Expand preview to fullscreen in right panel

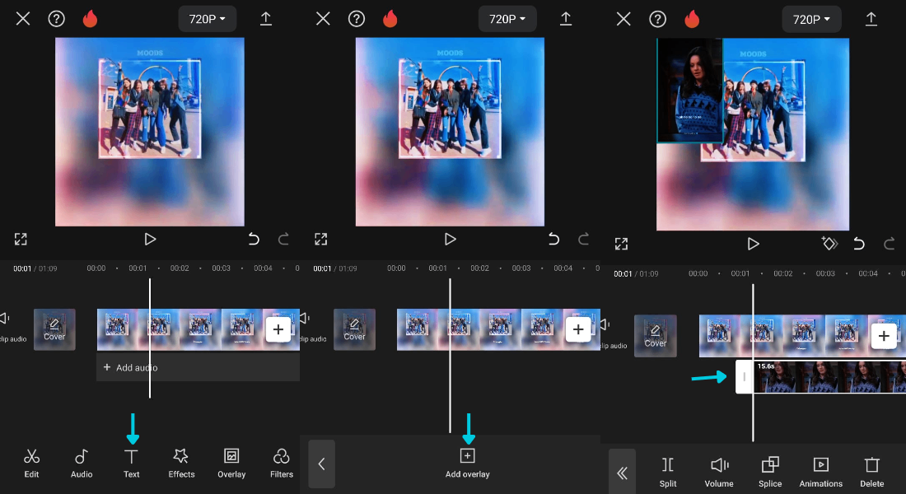tap(621, 244)
